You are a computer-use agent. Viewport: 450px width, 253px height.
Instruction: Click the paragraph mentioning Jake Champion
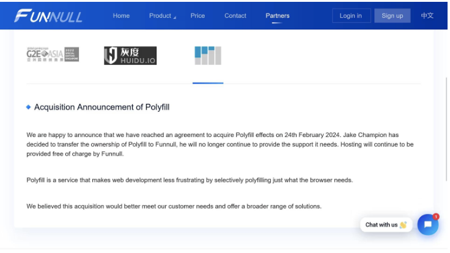pos(220,144)
